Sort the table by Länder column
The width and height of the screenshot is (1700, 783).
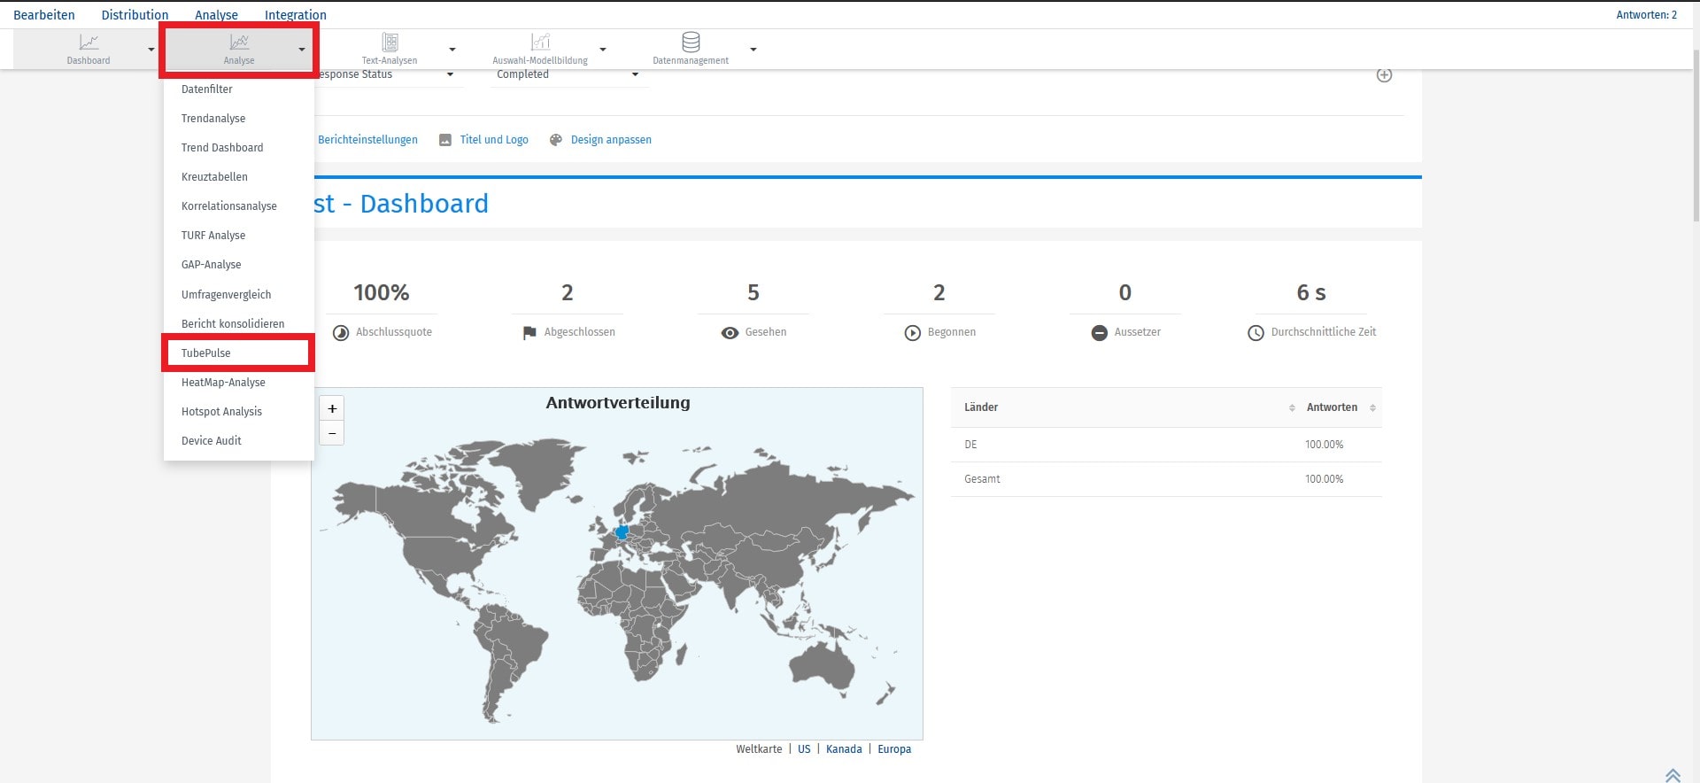pyautogui.click(x=1291, y=407)
